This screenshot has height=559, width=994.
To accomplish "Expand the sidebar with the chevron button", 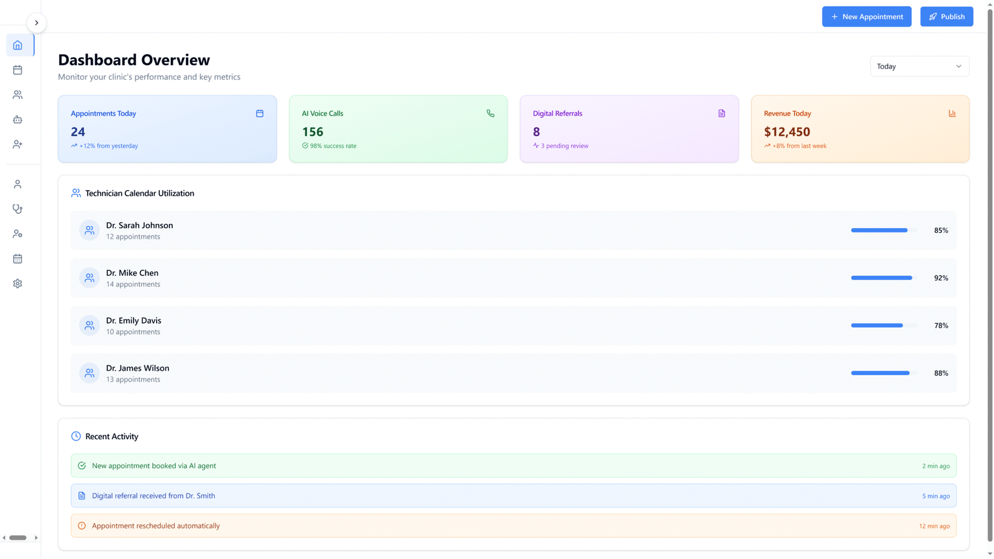I will click(x=37, y=23).
